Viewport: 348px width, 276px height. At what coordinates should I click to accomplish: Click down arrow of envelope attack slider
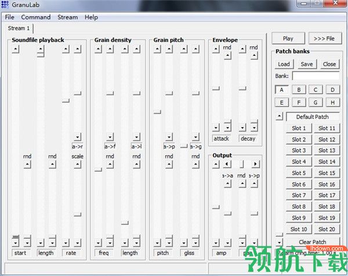point(216,127)
